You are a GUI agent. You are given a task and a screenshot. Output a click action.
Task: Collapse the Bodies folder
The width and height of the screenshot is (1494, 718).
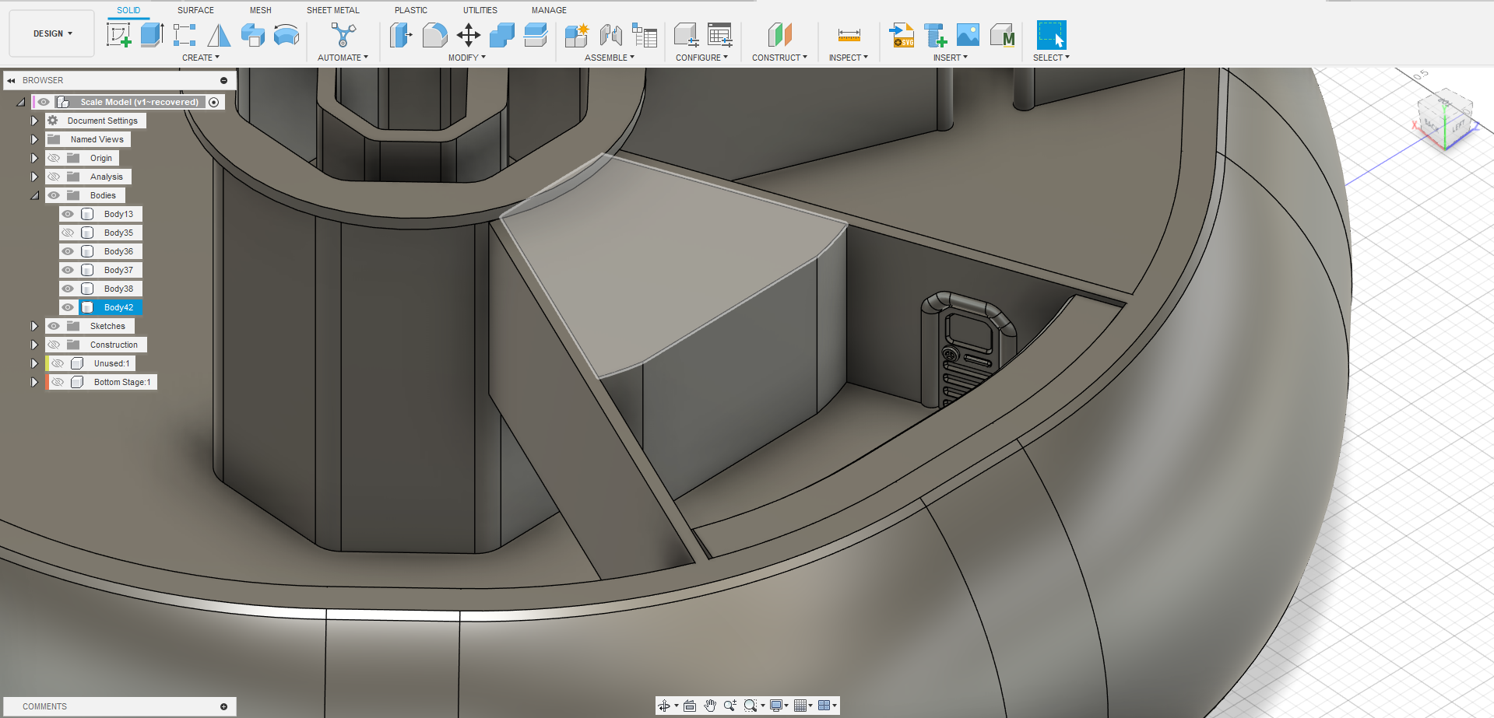[34, 195]
